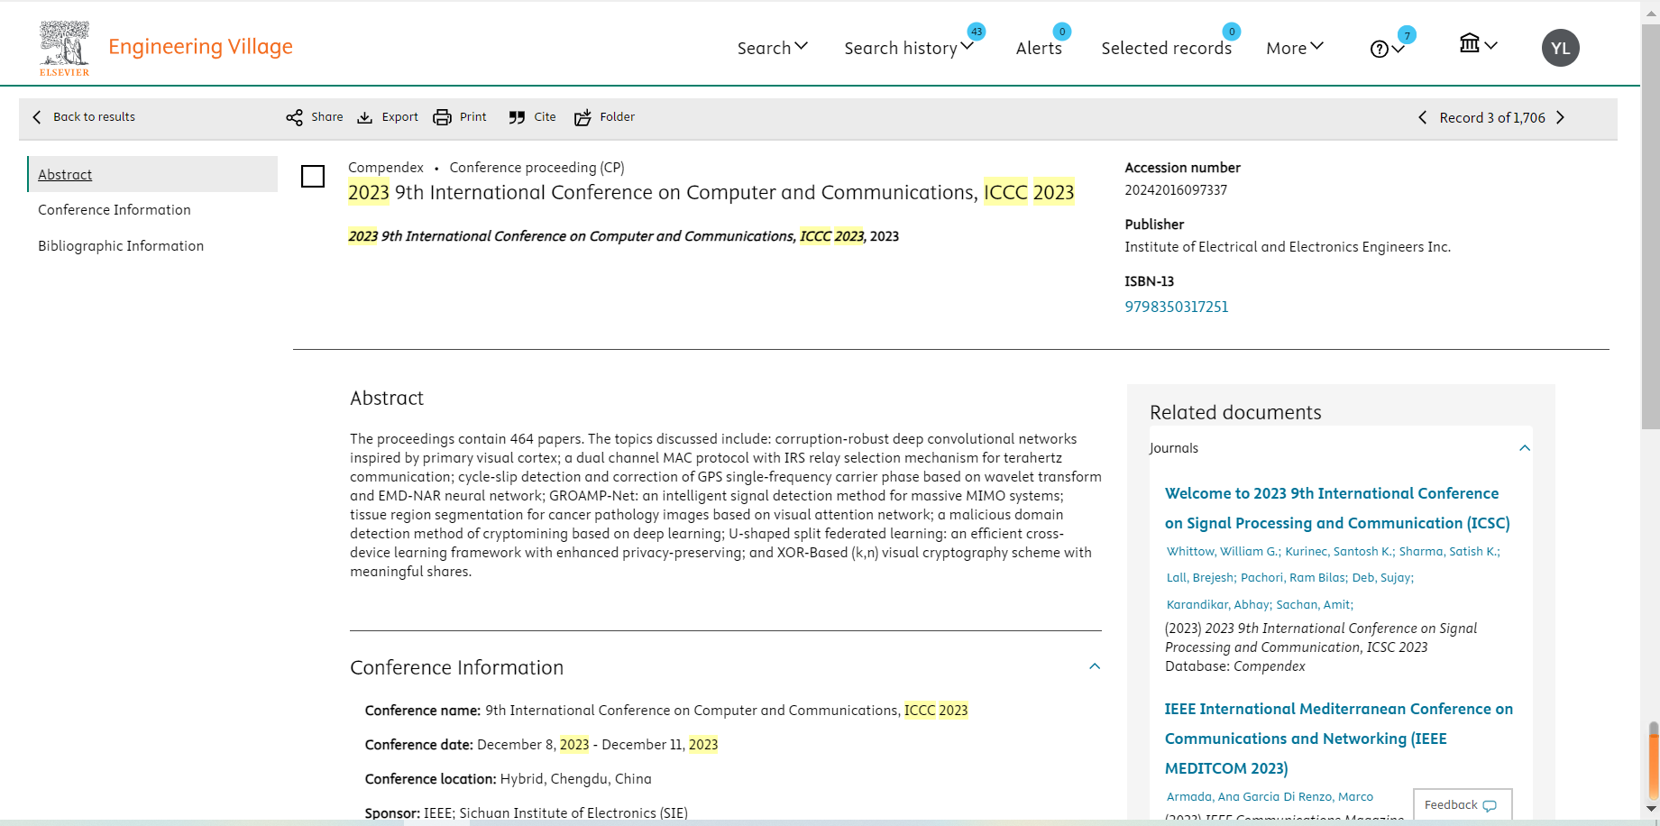Click the Record 3 of 1,706 text

click(x=1492, y=118)
